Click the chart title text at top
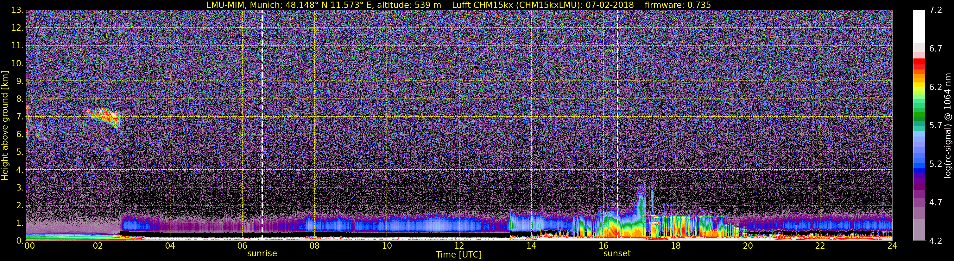This screenshot has height=261, width=954. [458, 5]
